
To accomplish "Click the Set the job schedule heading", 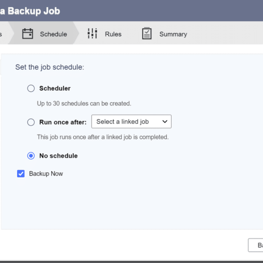I will (x=49, y=67).
